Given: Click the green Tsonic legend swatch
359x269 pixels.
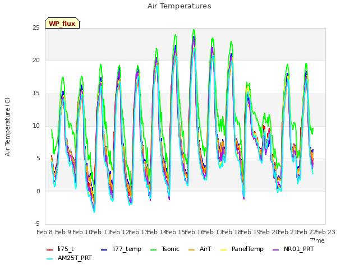Looking at the screenshot, I should [x=153, y=250].
